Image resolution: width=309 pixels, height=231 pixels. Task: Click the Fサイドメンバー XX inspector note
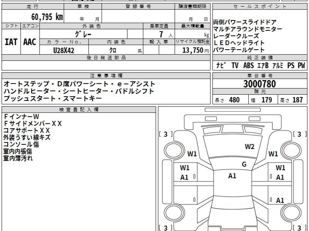33,124
